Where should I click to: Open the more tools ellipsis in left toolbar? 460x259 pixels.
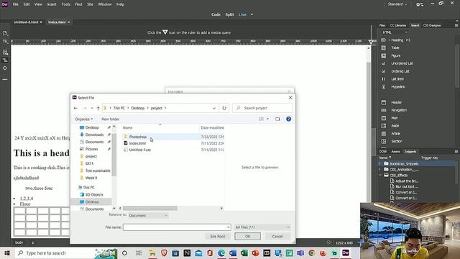[x=5, y=79]
